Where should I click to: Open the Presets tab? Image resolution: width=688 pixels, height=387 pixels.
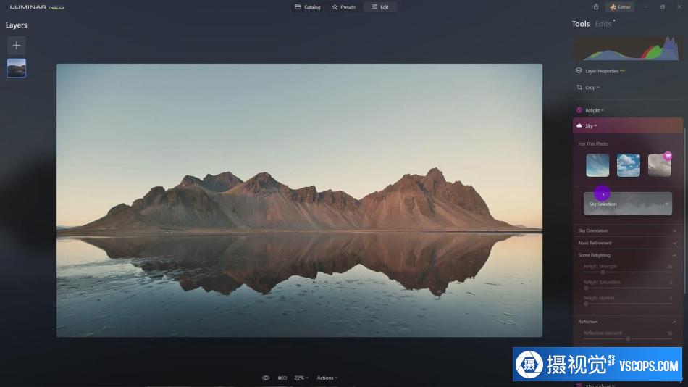tap(344, 7)
